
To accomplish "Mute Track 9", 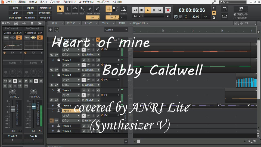I will (83, 131).
